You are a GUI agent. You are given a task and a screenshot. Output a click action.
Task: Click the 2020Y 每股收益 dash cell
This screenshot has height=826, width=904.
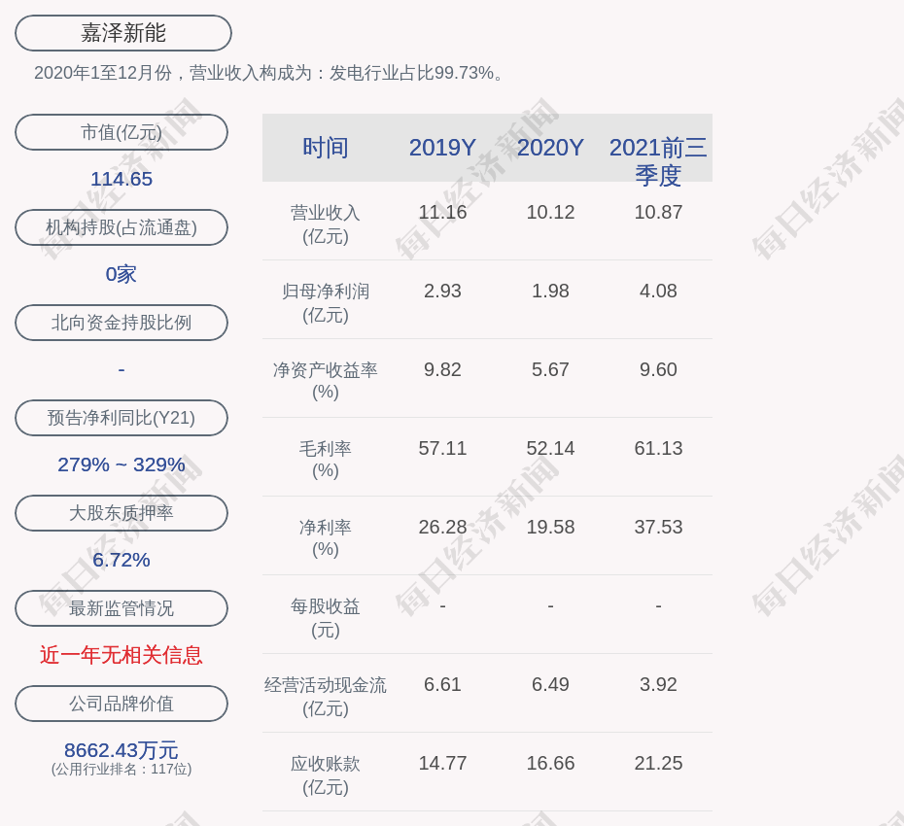point(550,606)
